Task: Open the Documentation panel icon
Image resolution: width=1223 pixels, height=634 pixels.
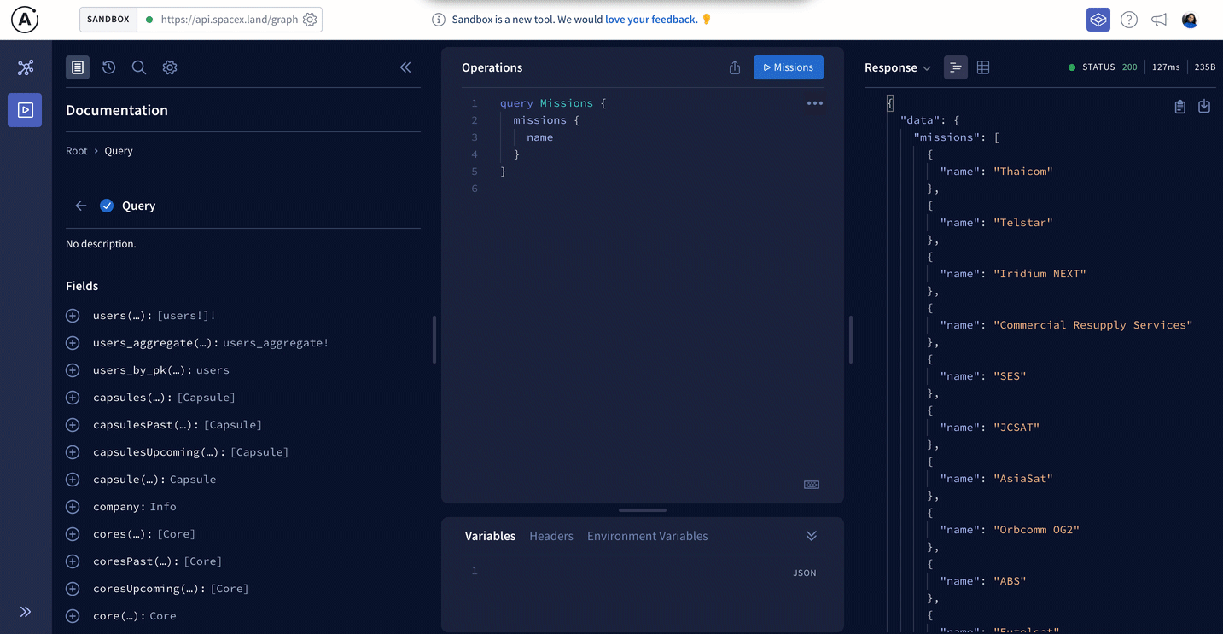Action: (78, 67)
